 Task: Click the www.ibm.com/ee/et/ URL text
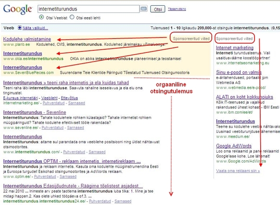pos(234,112)
